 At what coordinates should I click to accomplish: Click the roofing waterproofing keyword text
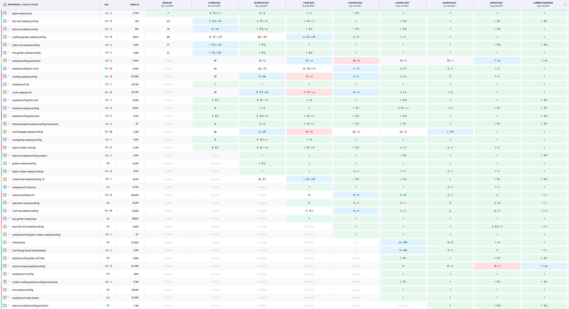[25, 77]
